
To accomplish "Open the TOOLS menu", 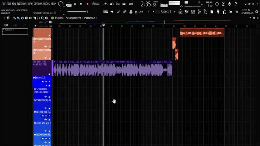I will pyautogui.click(x=46, y=4).
